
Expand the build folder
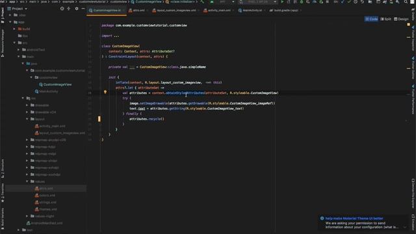click(x=14, y=29)
